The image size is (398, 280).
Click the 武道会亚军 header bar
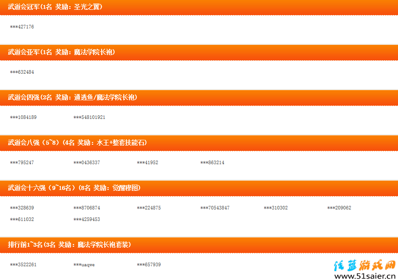[61, 52]
